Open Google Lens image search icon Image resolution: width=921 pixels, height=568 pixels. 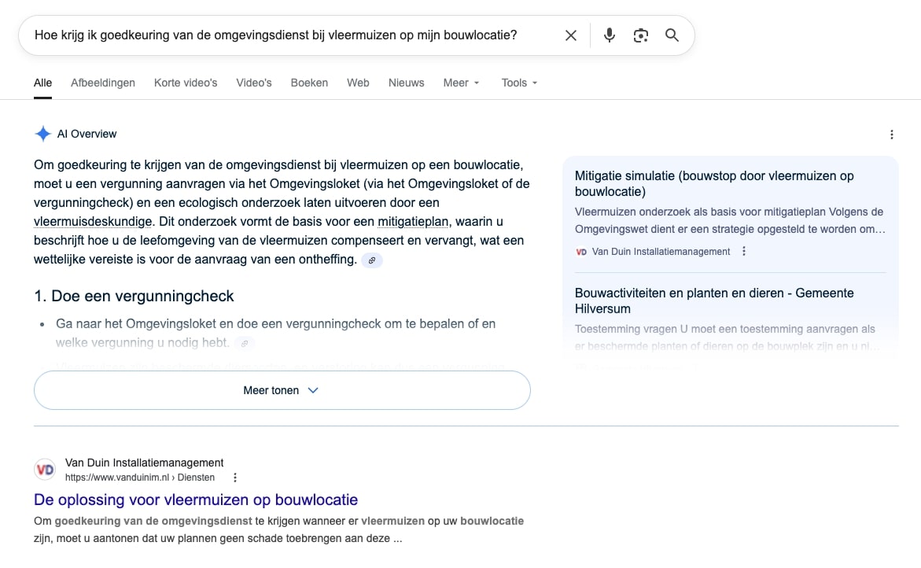(x=640, y=35)
